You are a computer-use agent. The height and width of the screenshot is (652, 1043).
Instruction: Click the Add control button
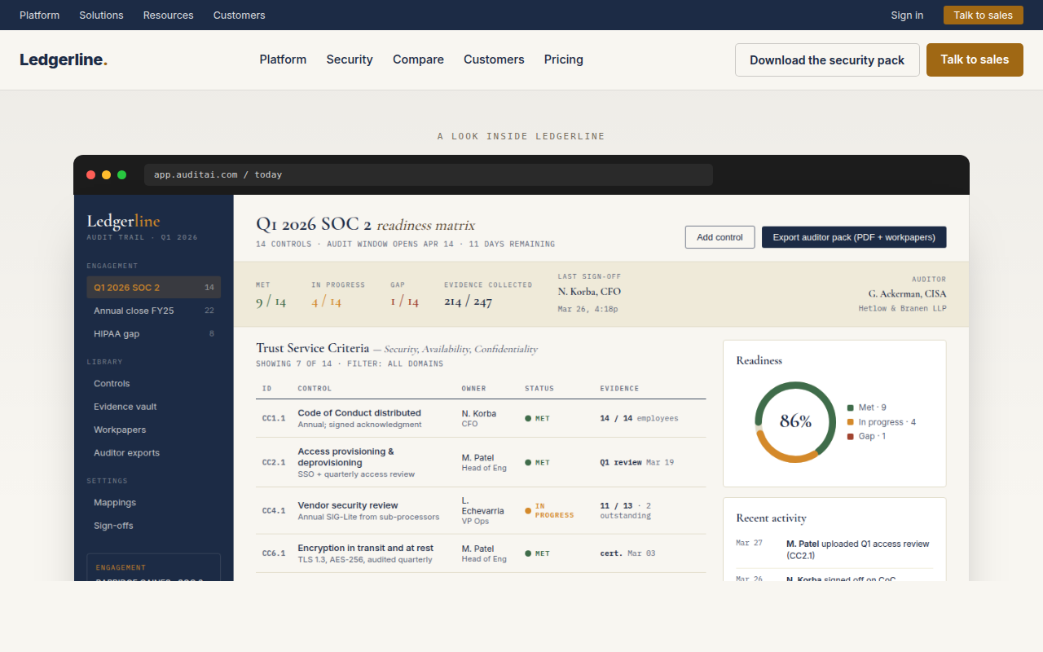(720, 237)
